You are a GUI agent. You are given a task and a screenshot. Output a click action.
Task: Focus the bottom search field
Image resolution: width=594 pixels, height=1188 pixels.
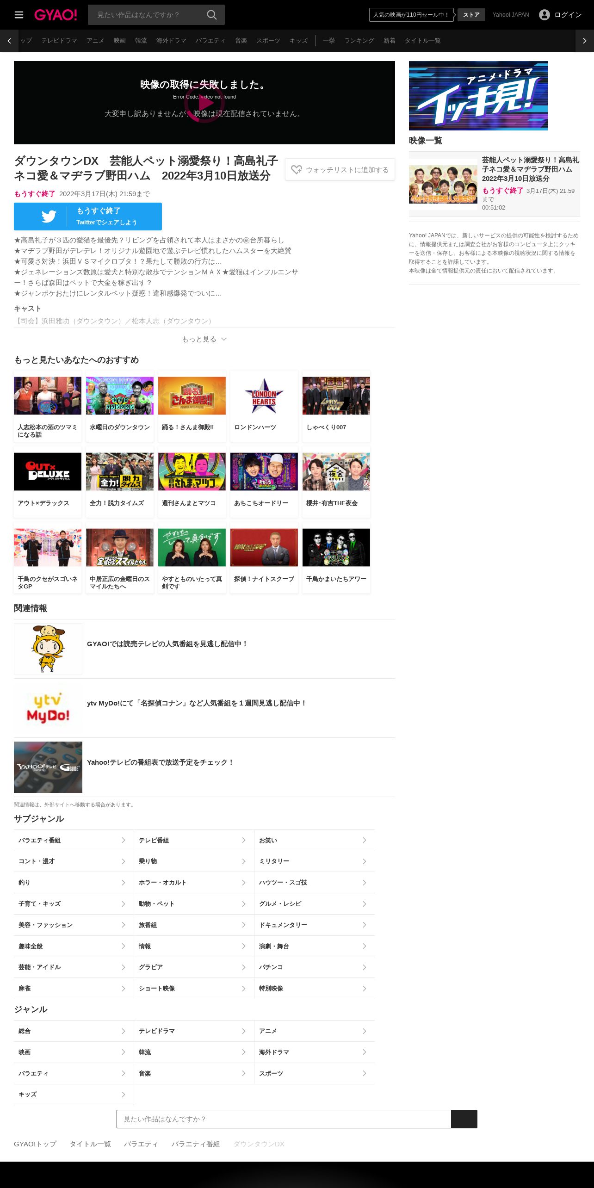(x=284, y=1119)
